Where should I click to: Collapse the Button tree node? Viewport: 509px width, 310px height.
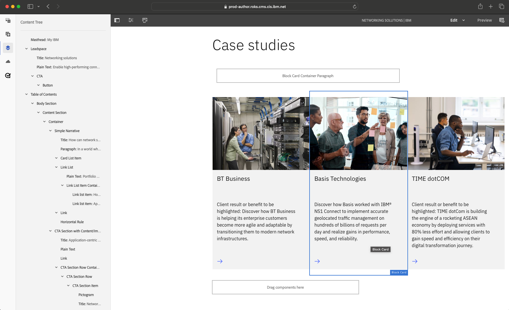pyautogui.click(x=38, y=85)
